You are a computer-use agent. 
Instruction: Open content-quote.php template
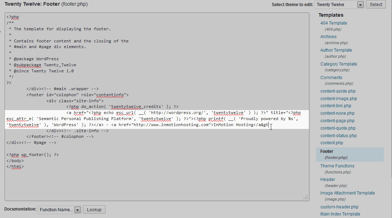[x=338, y=128]
